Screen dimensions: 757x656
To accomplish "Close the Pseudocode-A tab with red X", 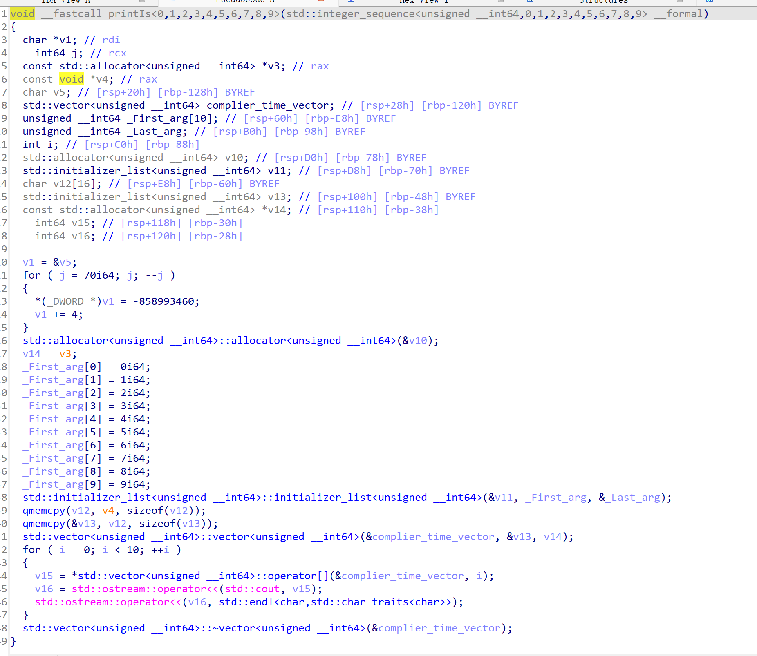I will click(321, 2).
